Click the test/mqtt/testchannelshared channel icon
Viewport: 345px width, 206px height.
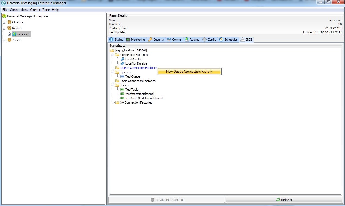(122, 98)
